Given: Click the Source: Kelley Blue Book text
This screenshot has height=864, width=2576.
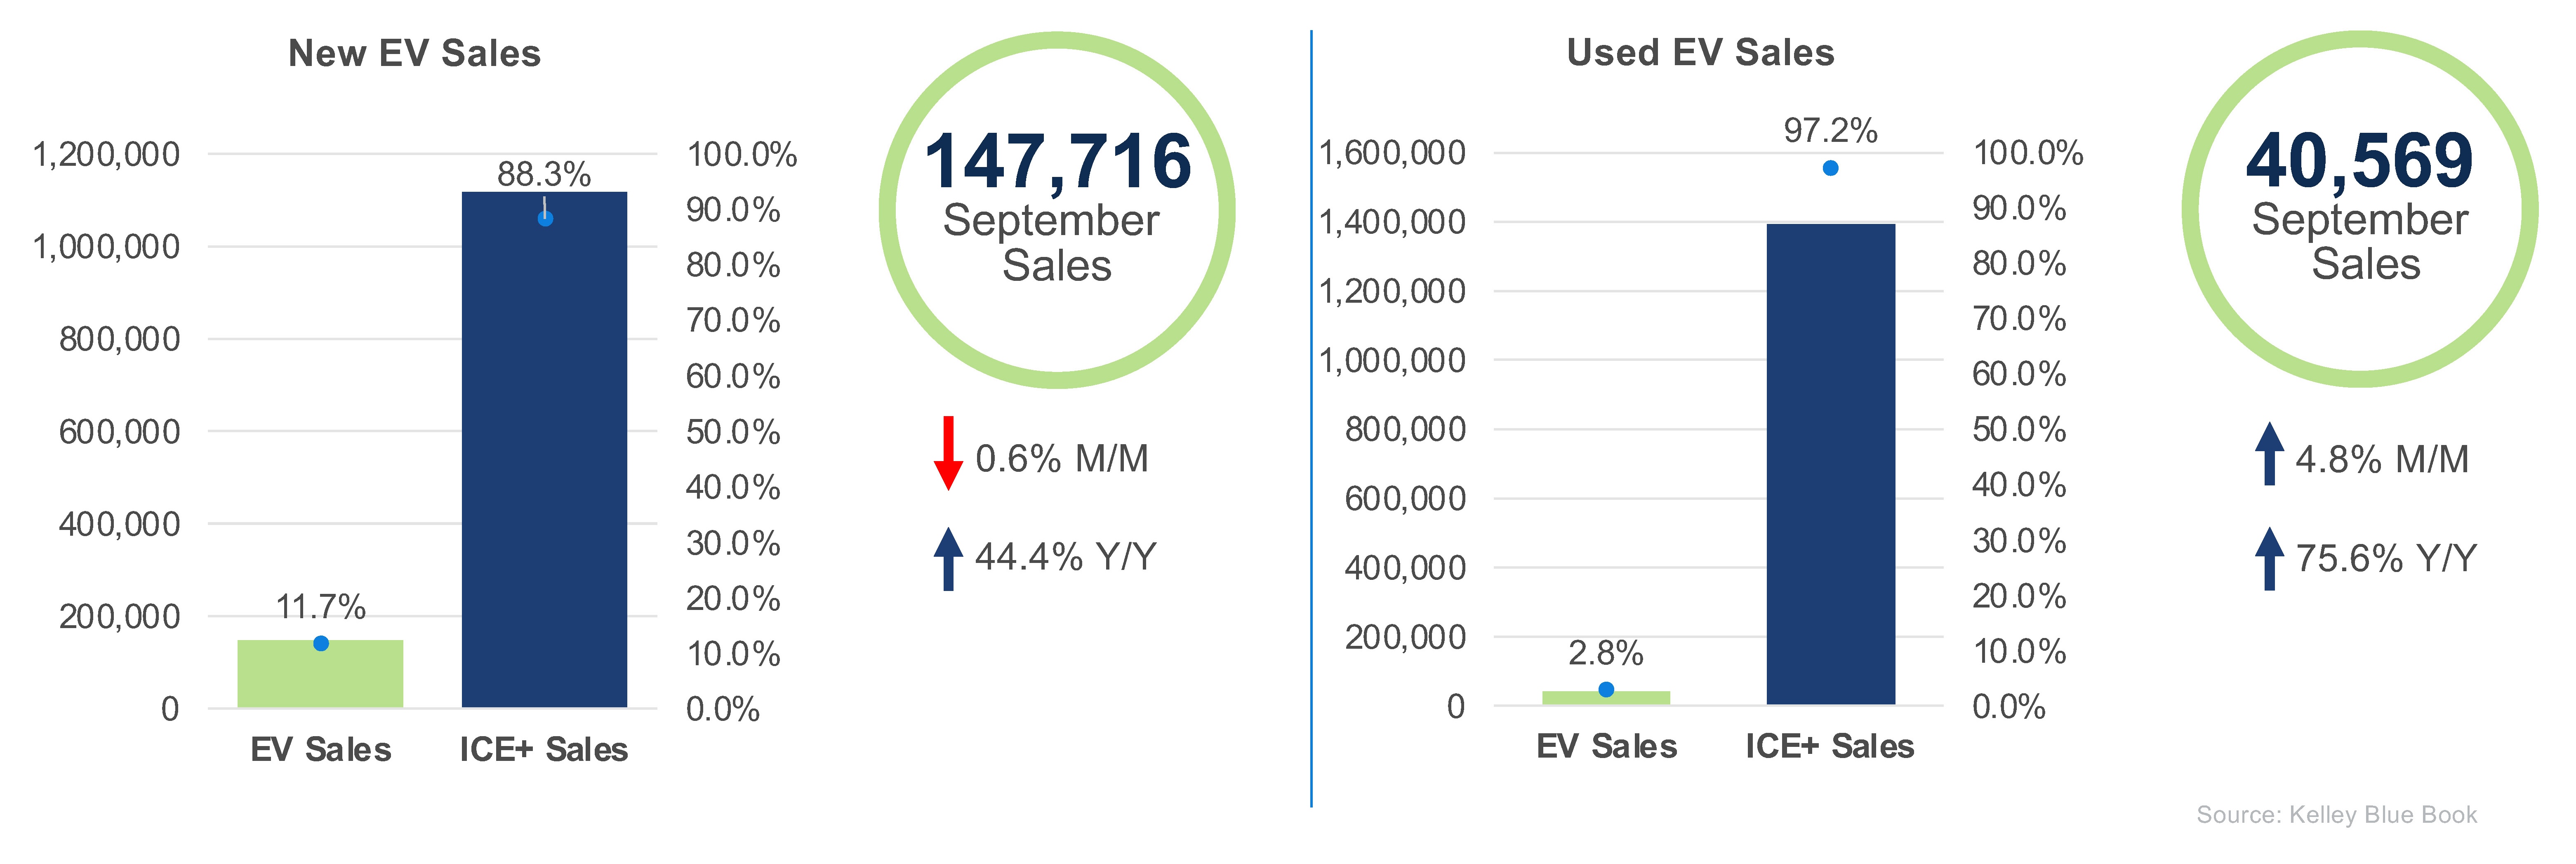Looking at the screenshot, I should coord(2336,815).
